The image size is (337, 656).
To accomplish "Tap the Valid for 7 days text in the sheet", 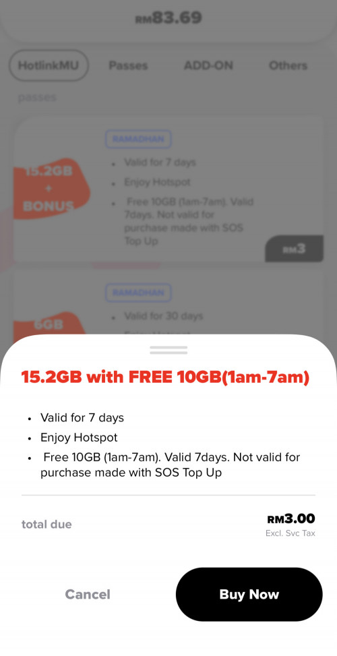I will [x=82, y=417].
